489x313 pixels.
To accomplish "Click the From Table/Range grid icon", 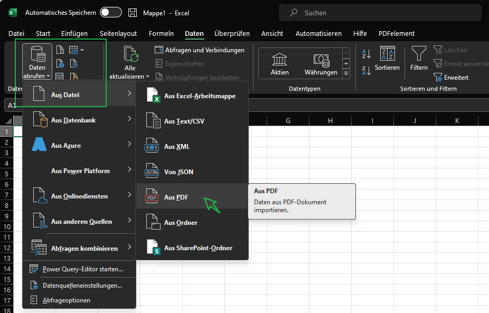I will [60, 76].
